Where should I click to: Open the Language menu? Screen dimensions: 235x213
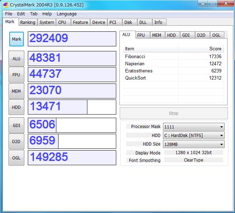pos(67,14)
